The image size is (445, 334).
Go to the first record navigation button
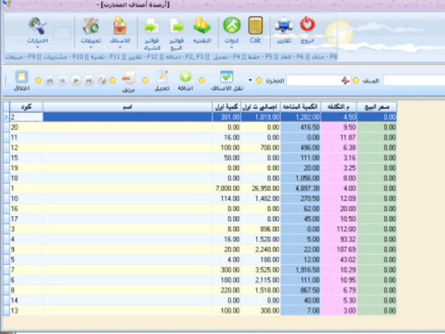(50, 81)
